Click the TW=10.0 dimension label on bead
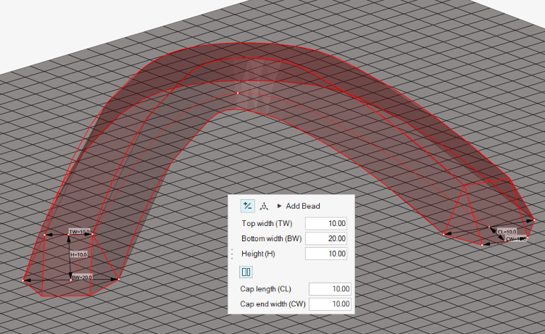 click(79, 232)
